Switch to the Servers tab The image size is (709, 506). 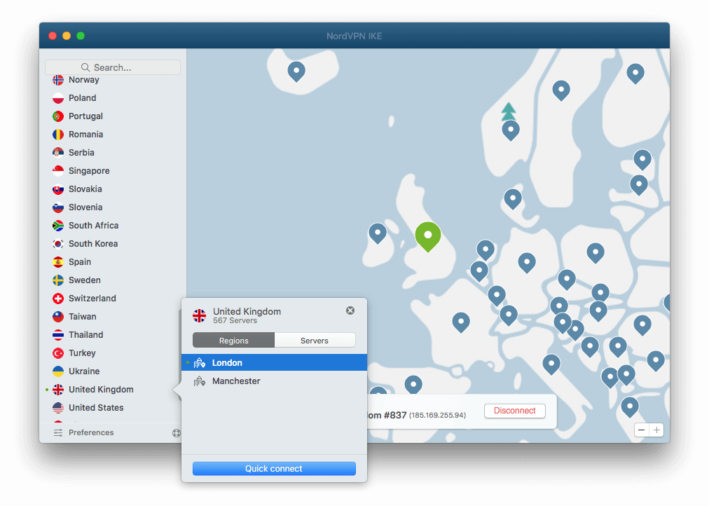(x=315, y=341)
